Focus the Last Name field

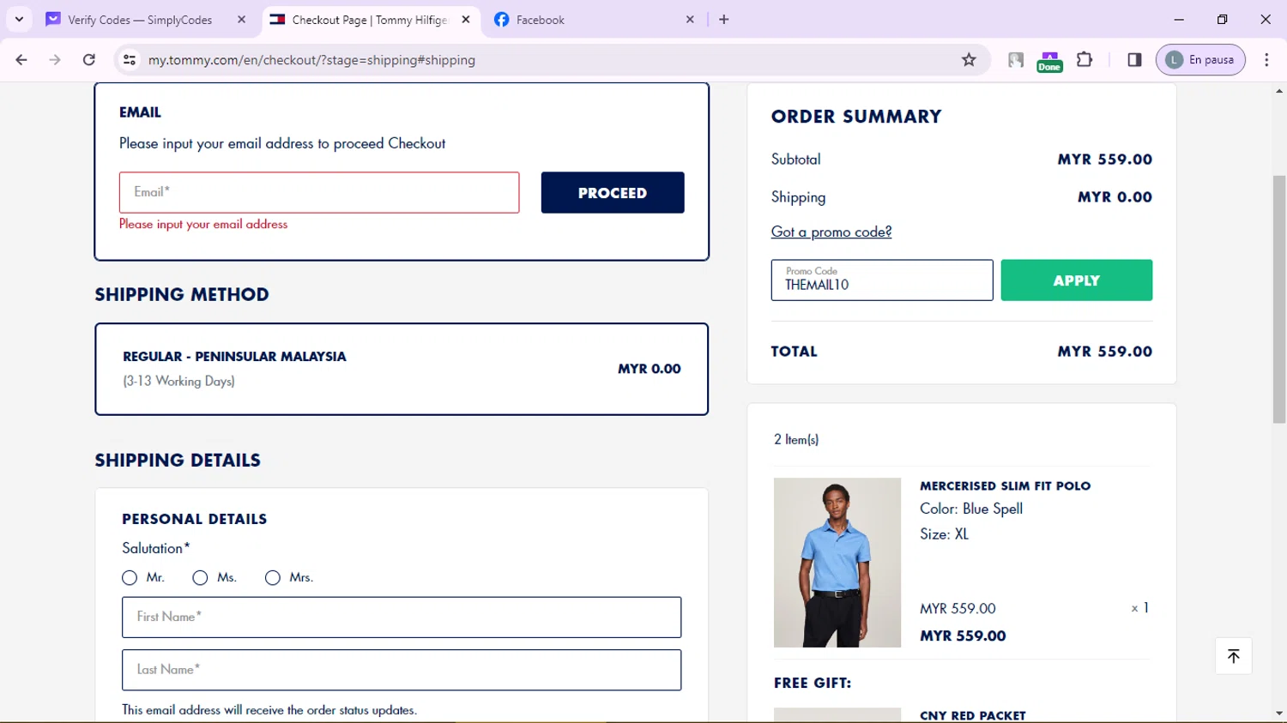[402, 670]
